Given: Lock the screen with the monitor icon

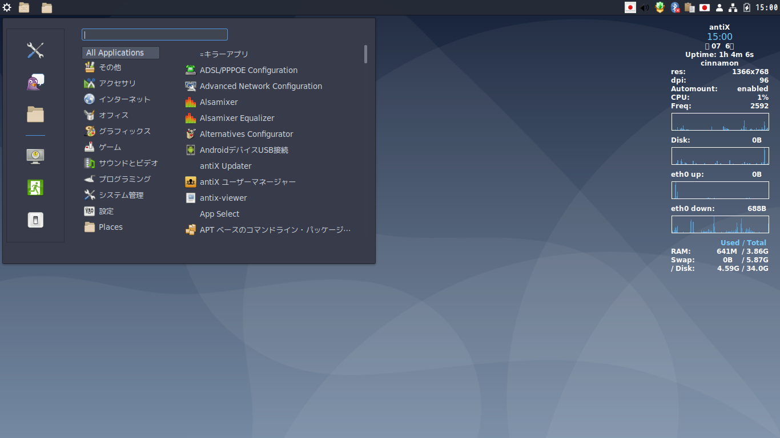Looking at the screenshot, I should tap(35, 156).
